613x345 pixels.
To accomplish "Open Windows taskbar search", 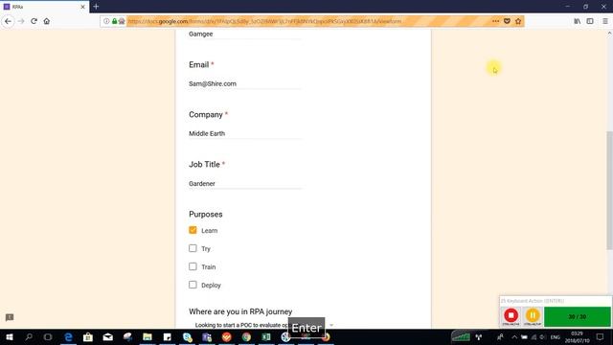I will [29, 336].
